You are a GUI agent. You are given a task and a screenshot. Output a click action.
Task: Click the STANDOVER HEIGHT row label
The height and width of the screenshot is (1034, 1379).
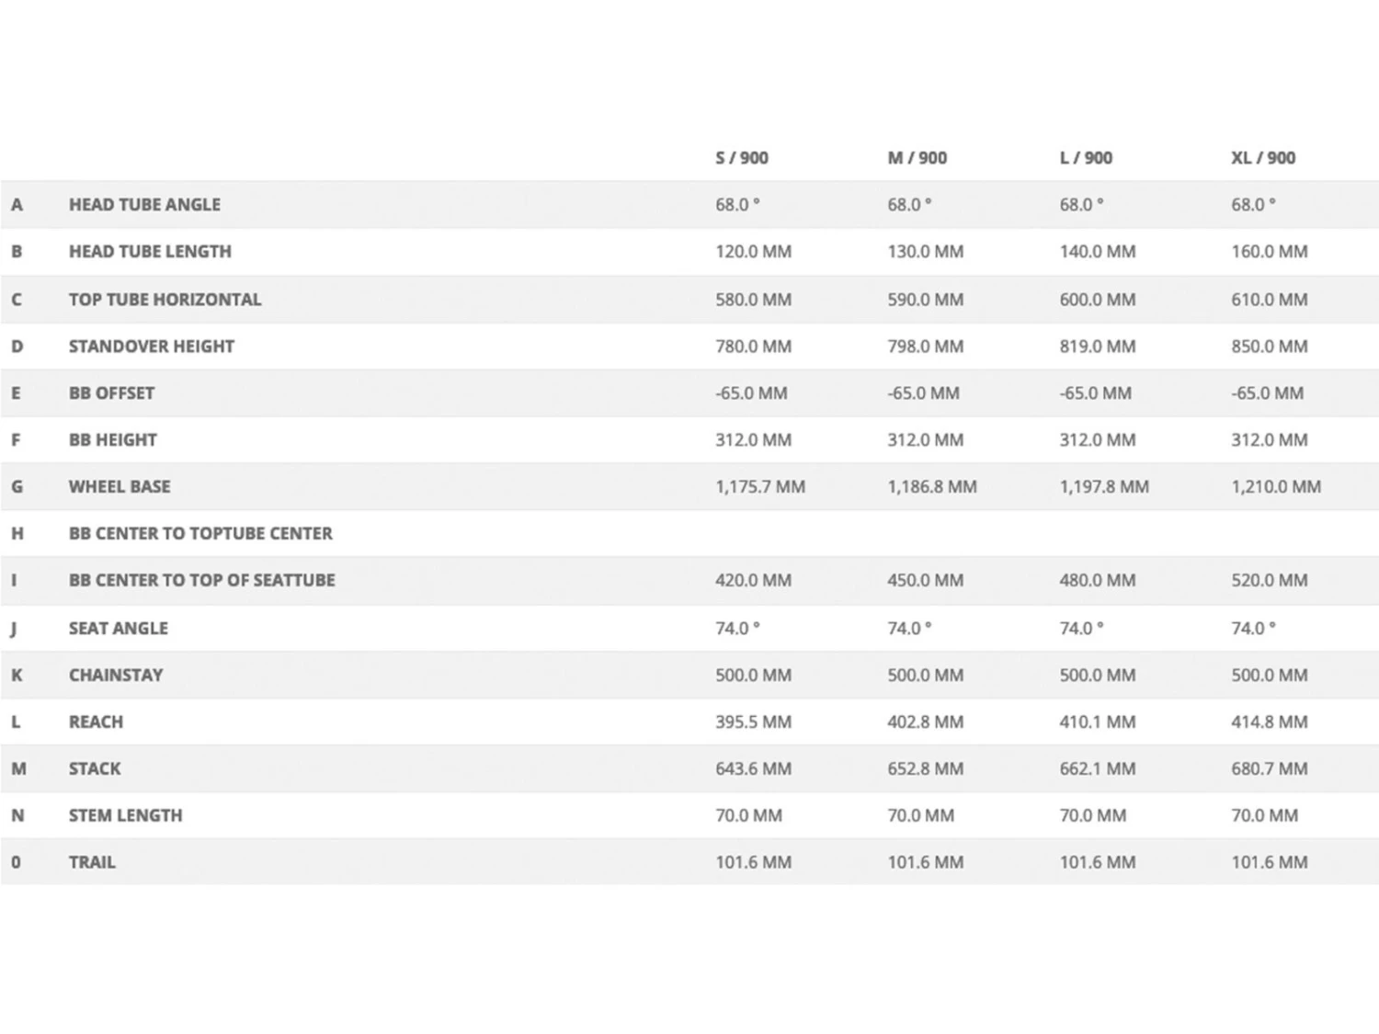152,347
